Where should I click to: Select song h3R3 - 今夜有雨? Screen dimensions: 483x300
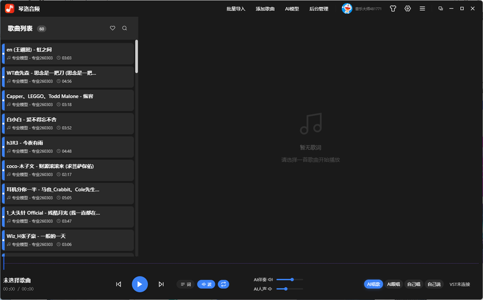pyautogui.click(x=68, y=147)
